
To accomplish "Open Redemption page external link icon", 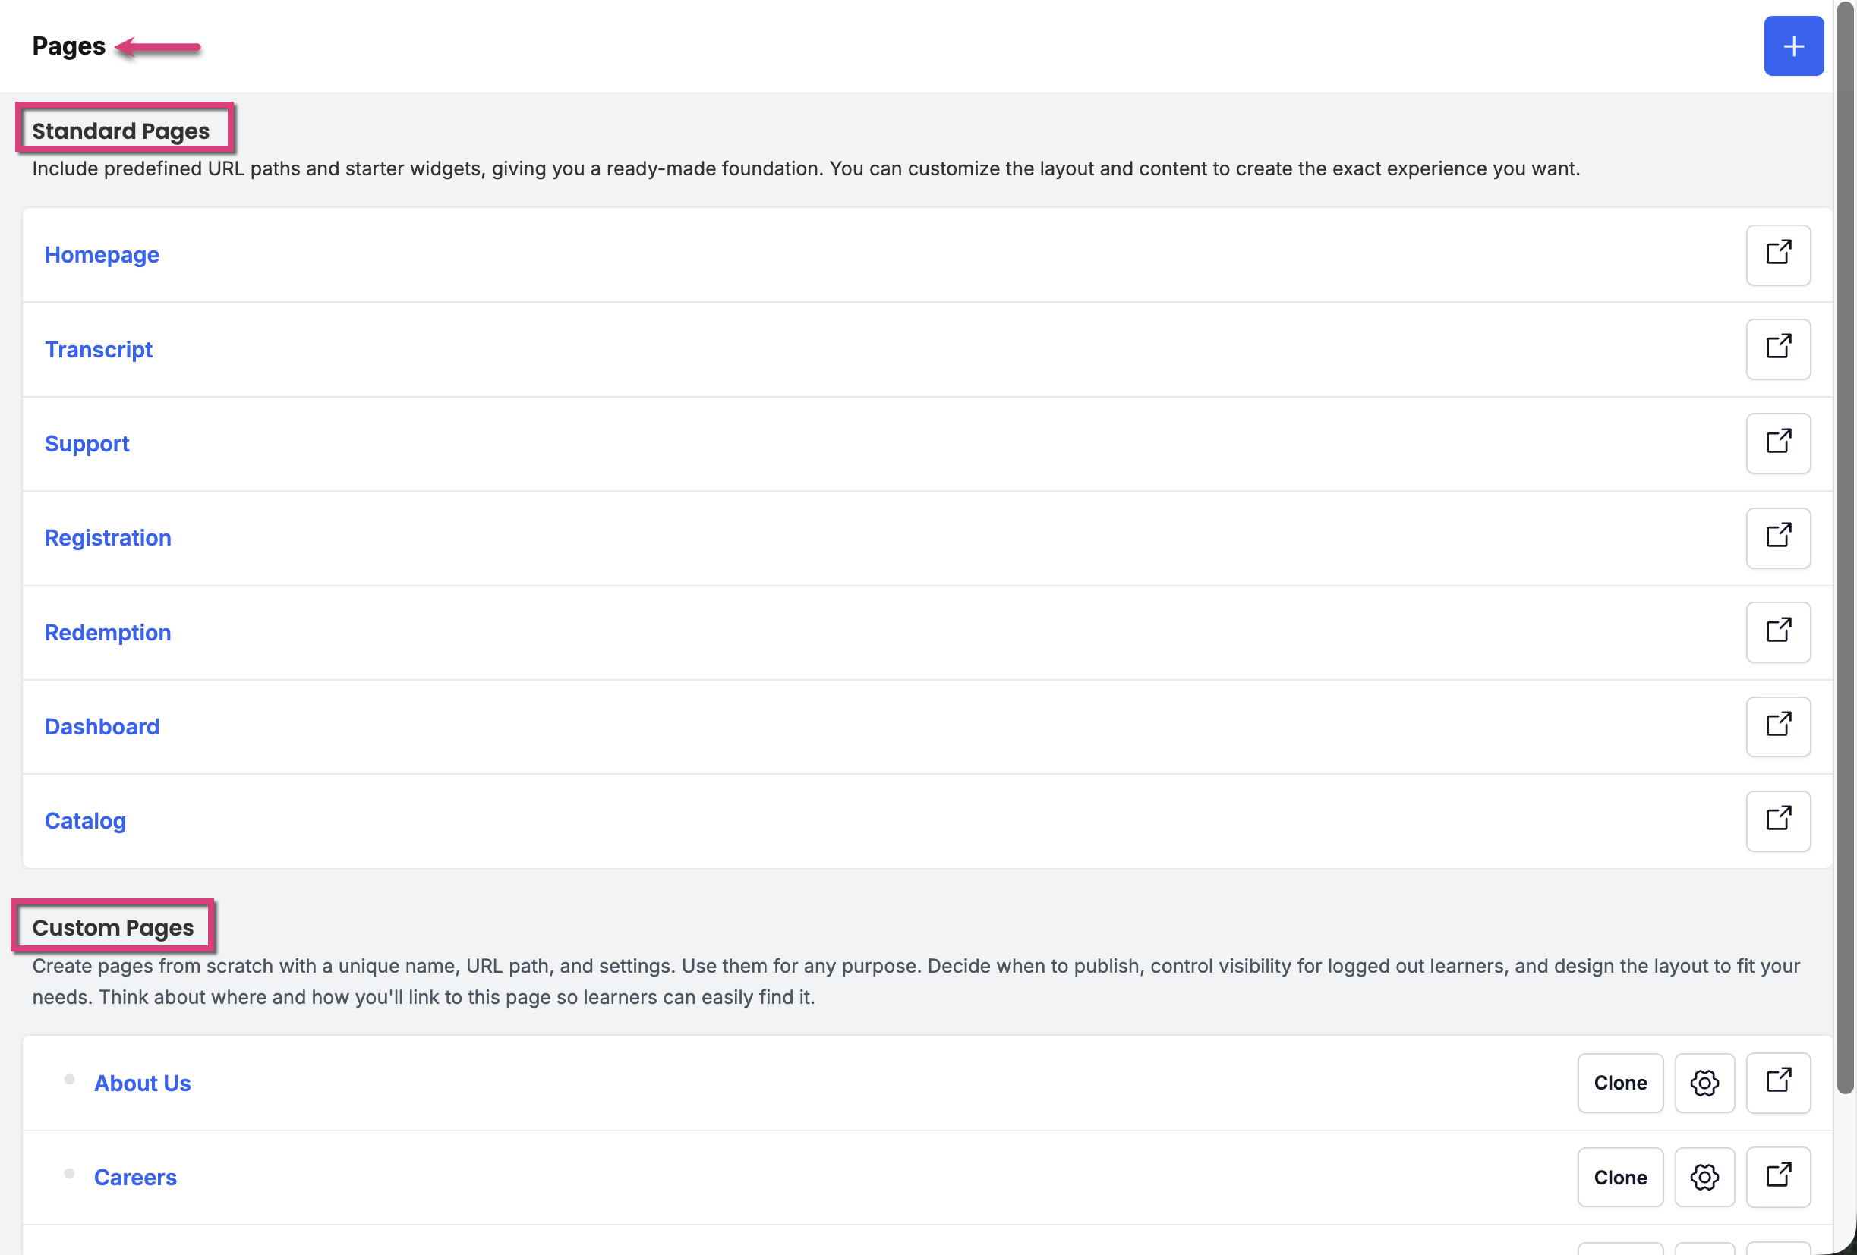I will pos(1778,632).
